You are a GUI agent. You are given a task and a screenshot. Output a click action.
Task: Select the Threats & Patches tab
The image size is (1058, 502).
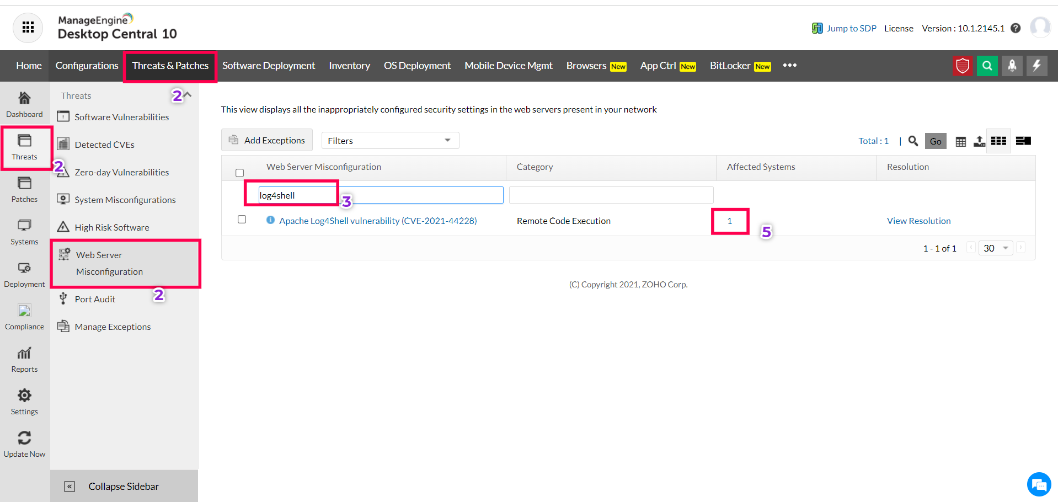pos(170,66)
